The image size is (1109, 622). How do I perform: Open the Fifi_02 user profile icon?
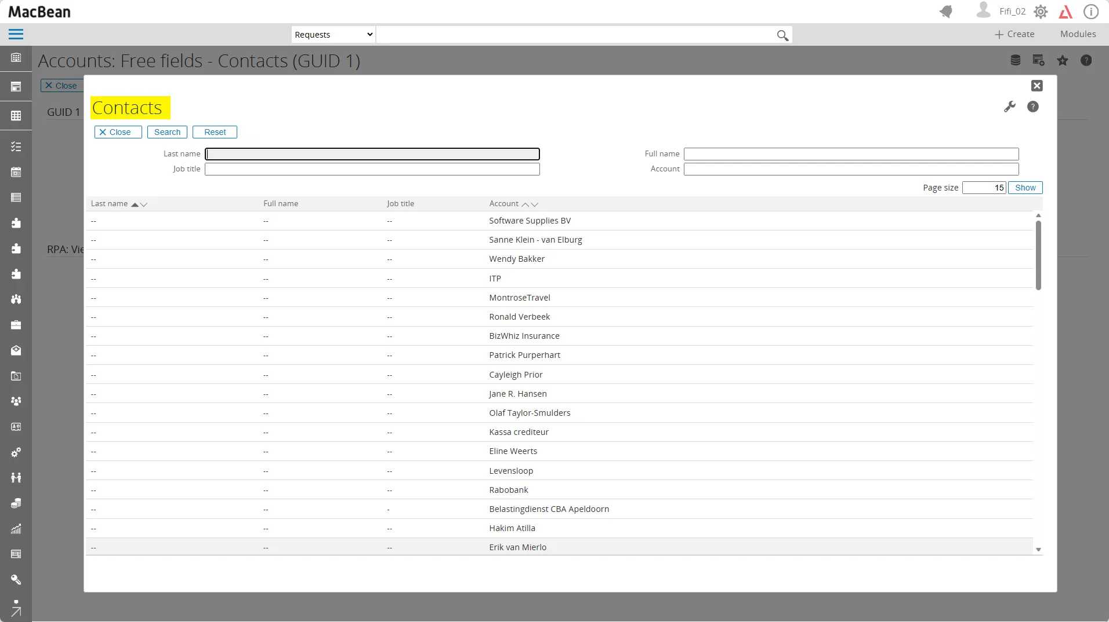tap(983, 10)
